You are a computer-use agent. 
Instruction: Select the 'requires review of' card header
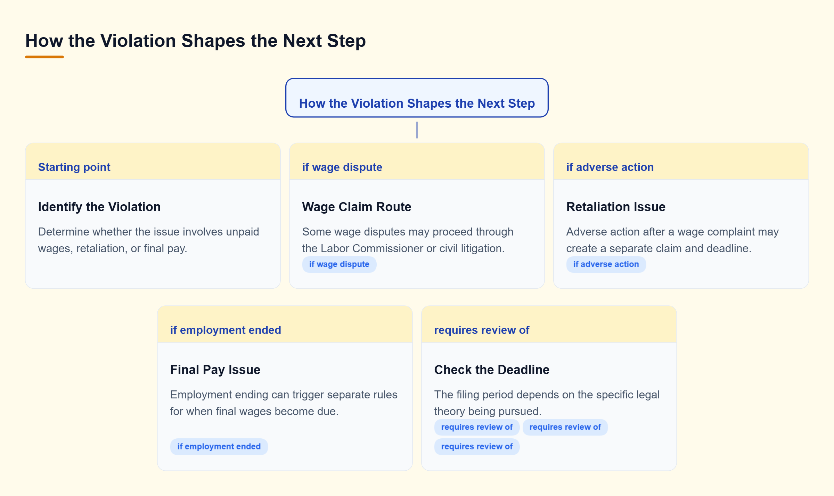pos(549,324)
